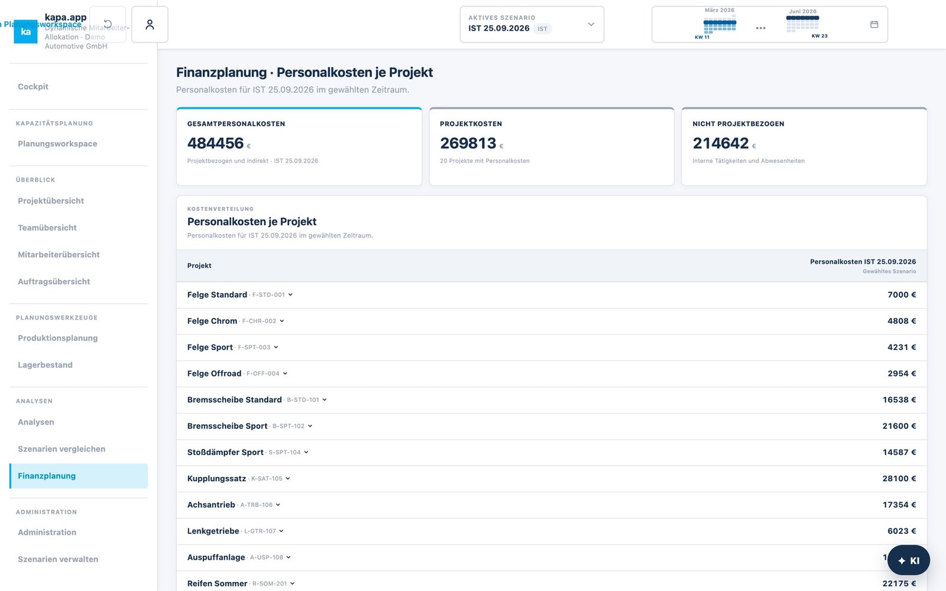The image size is (946, 591).
Task: Click the calendar icon in the date range picker
Action: pyautogui.click(x=874, y=24)
